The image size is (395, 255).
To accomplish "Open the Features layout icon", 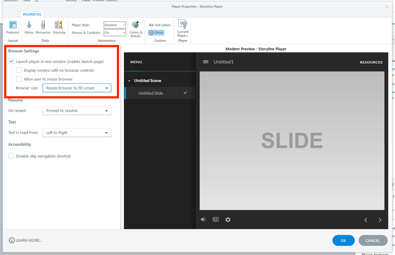I will click(13, 27).
